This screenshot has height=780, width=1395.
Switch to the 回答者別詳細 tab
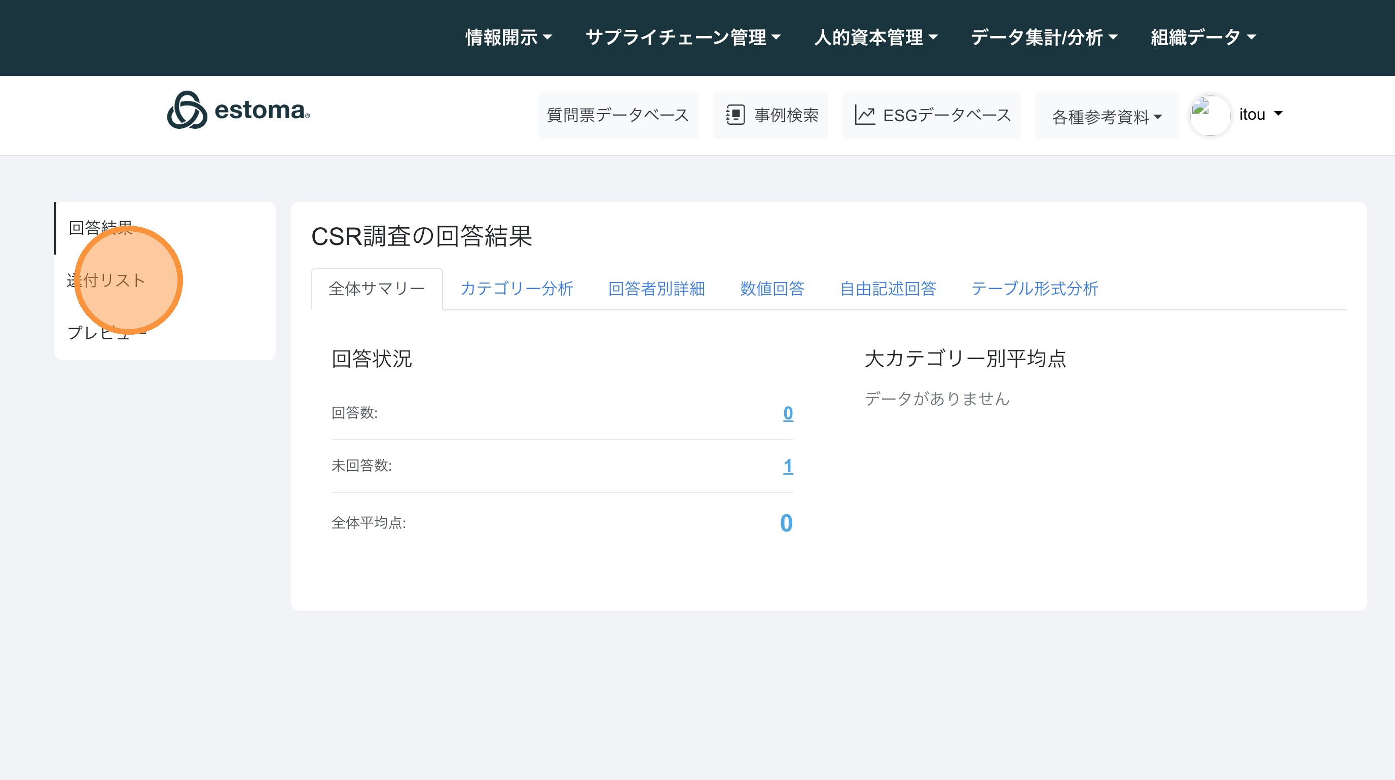(x=656, y=289)
